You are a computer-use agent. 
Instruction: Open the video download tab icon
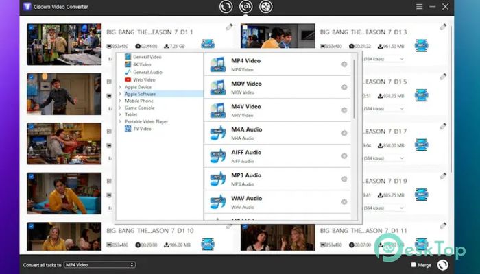tap(266, 7)
